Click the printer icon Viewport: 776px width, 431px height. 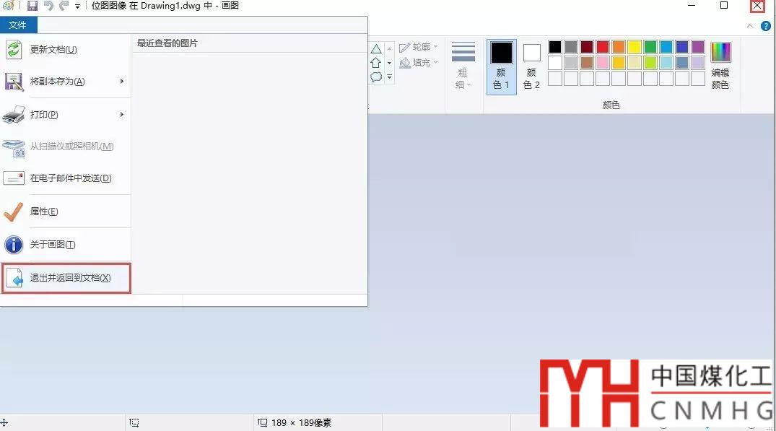pyautogui.click(x=14, y=114)
